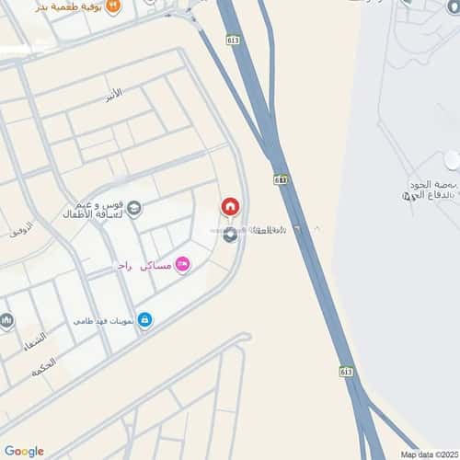Open the pink hotel marker for مساكن
The image size is (460, 460).
pos(183,265)
